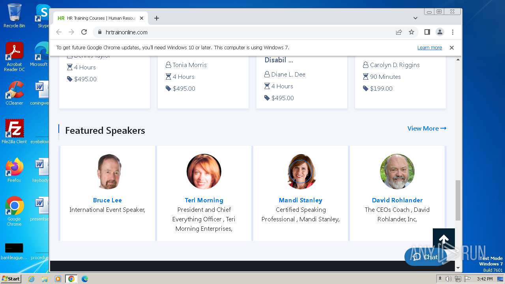Click the back navigation arrow
Screen dimensions: 505x284
coord(59,32)
